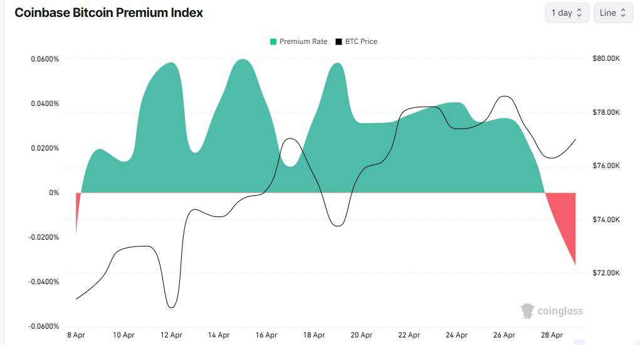Toggle the Premium Rate series label
The image size is (640, 345).
[x=303, y=41]
